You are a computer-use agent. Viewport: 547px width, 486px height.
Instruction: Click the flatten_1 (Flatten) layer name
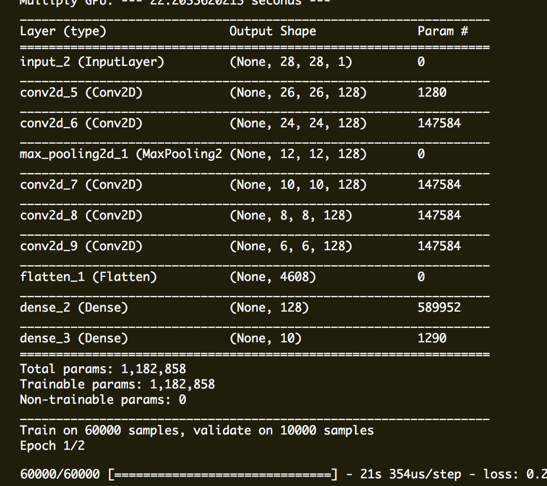tap(89, 277)
